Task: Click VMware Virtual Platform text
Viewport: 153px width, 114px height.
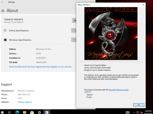Action: click(x=14, y=22)
